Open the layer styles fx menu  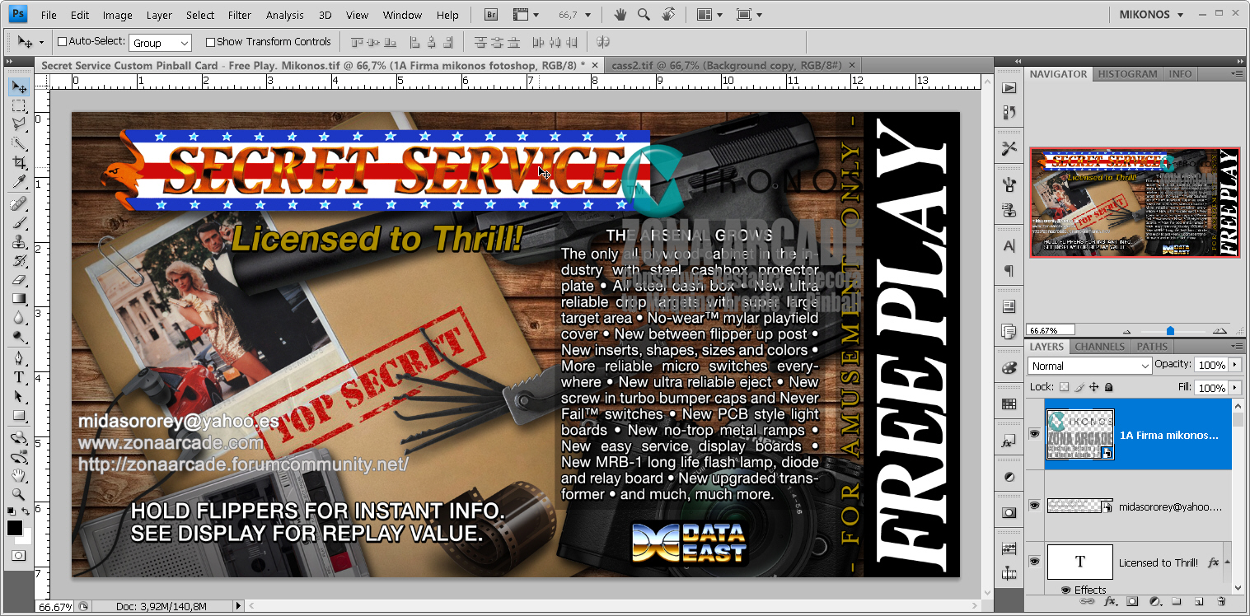1111,600
